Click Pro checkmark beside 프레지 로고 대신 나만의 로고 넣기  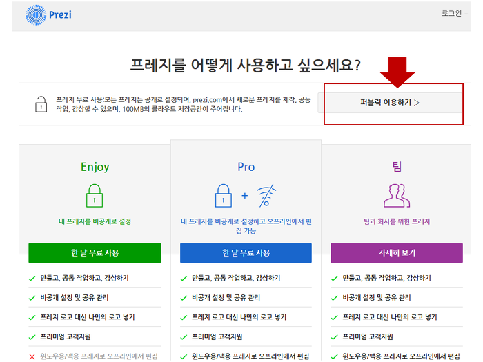tap(184, 318)
